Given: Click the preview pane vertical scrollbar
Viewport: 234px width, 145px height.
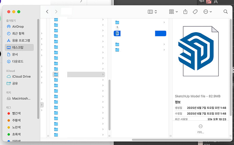Looking at the screenshot, I should (x=231, y=68).
